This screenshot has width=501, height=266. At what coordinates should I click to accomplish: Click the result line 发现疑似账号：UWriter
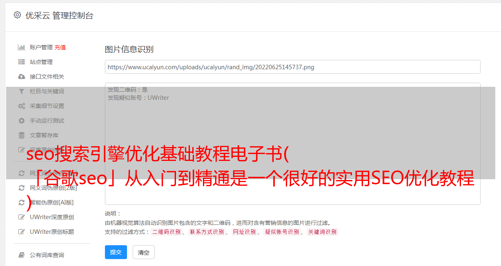tap(138, 98)
